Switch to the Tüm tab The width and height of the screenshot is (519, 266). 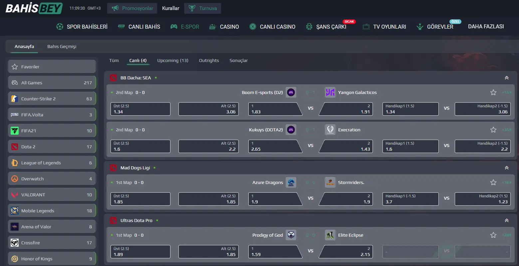pos(114,60)
